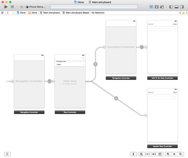This screenshot has width=188, height=158.
Task: Select segue between Navigation Controller and Add To Do
Action: pyautogui.click(x=142, y=47)
